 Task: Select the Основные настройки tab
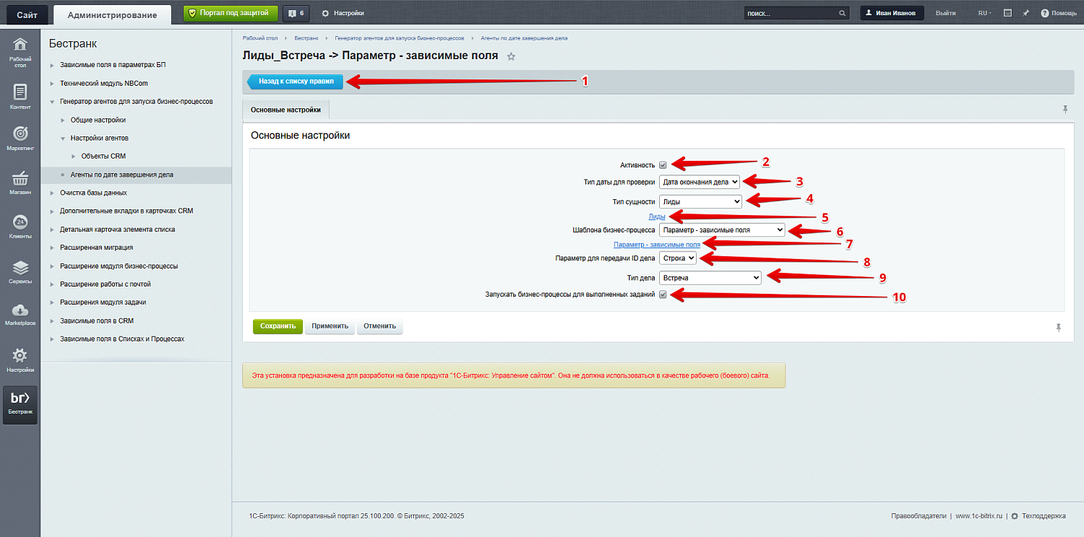click(285, 110)
